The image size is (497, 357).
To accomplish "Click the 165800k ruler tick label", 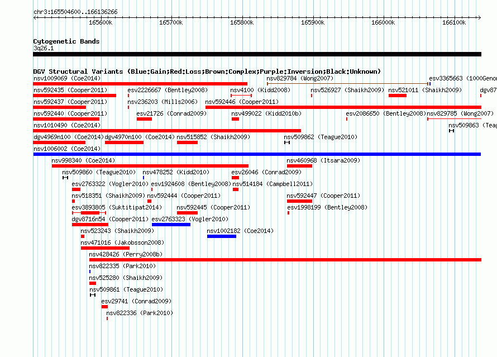I will tap(242, 22).
